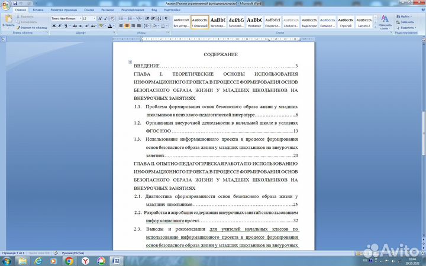This screenshot has width=426, height=266.
Task: Open the Абзац dialog launcher
Action: click(169, 33)
